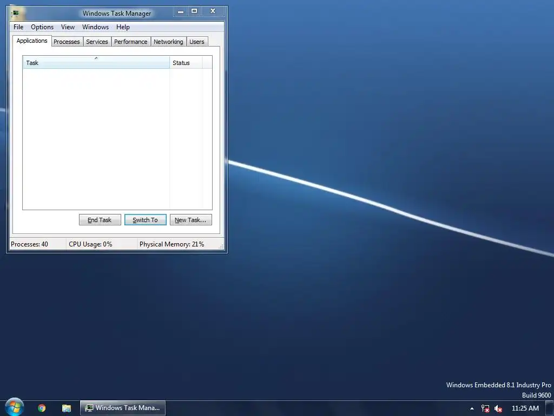Click the window resize grip in the status bar
Viewport: 554px width, 416px height.
click(221, 246)
